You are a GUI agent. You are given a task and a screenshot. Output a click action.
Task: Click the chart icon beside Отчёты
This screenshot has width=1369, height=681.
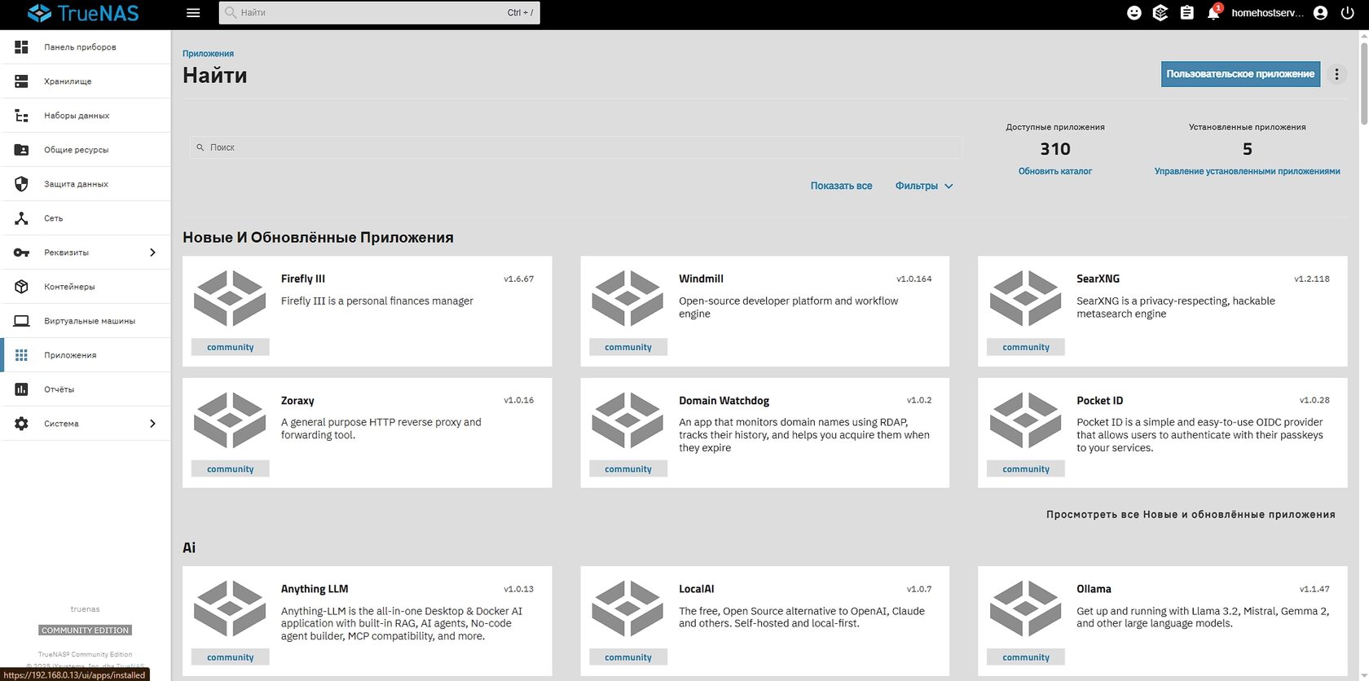tap(22, 389)
